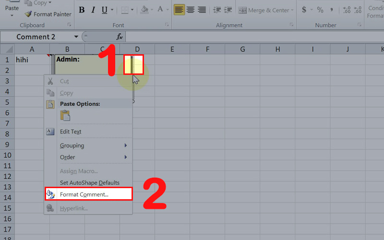Click the Name Box showing Comment 2
Screen dimensions: 384x240
pos(36,37)
